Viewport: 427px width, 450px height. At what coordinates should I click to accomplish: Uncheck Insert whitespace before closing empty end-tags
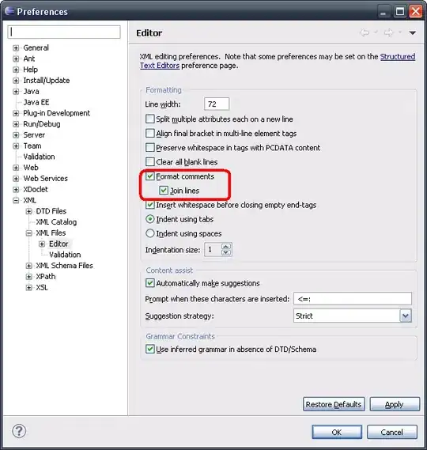(150, 205)
